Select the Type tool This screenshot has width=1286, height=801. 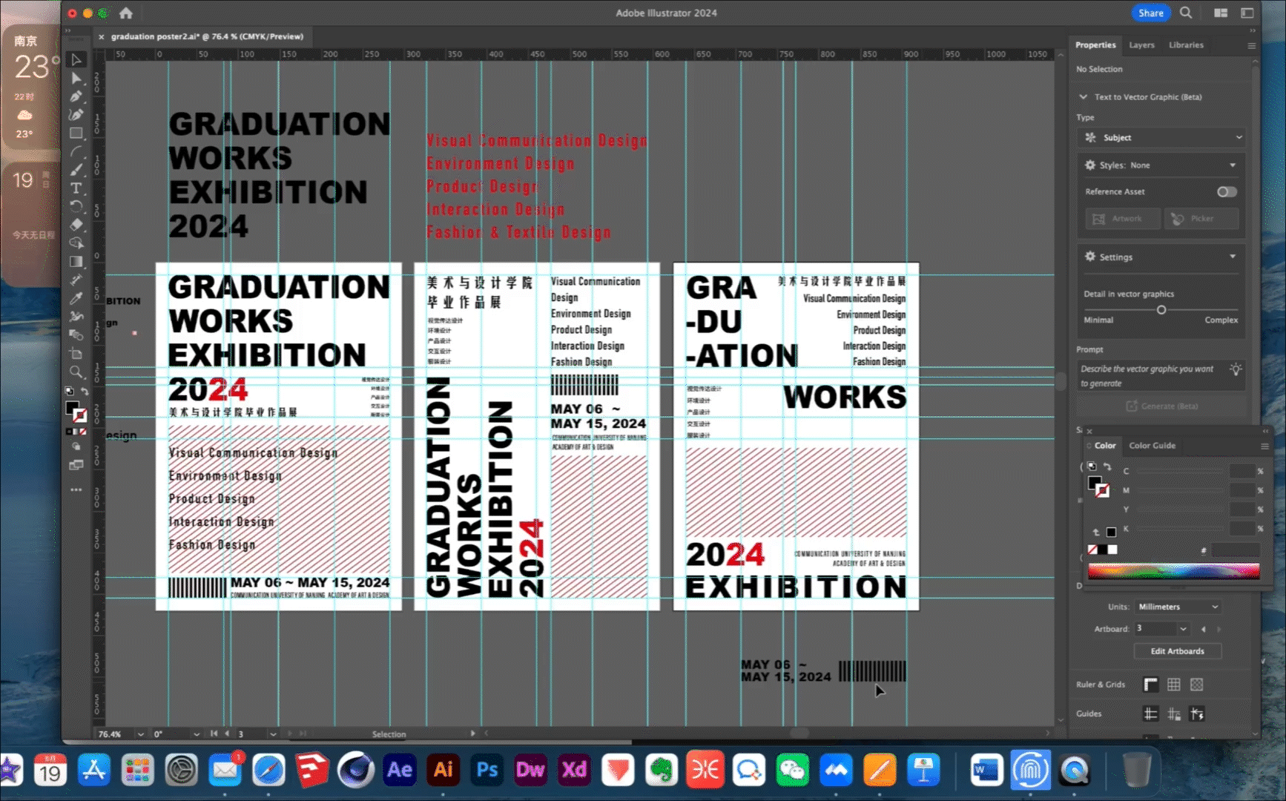76,188
